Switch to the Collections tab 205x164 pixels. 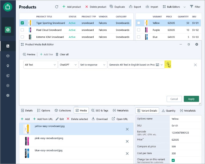(x=63, y=111)
